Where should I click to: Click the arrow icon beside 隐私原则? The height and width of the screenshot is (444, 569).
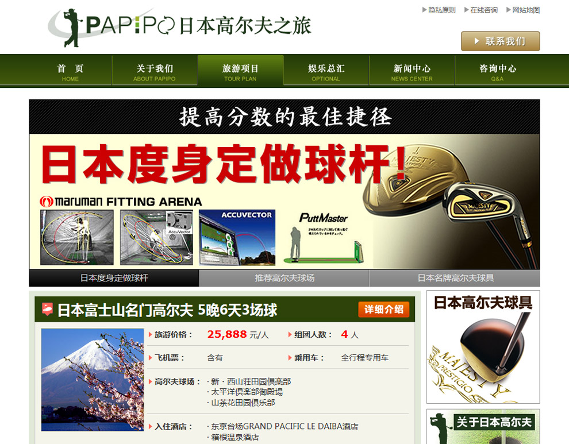pos(424,10)
